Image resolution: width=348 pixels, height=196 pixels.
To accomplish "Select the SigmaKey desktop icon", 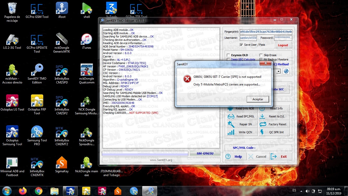I will tap(62, 165).
